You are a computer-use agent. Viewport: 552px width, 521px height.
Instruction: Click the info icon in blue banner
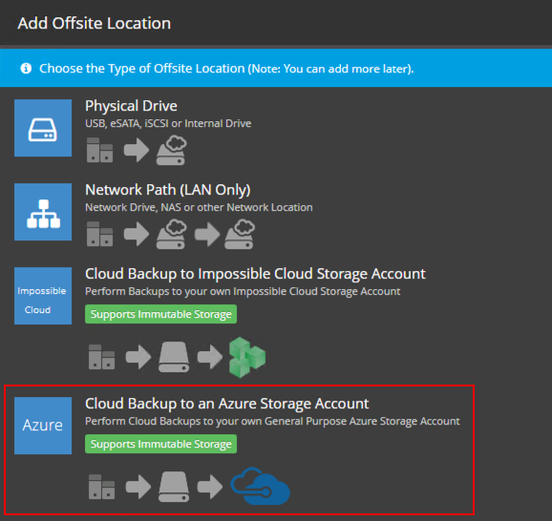tap(26, 69)
